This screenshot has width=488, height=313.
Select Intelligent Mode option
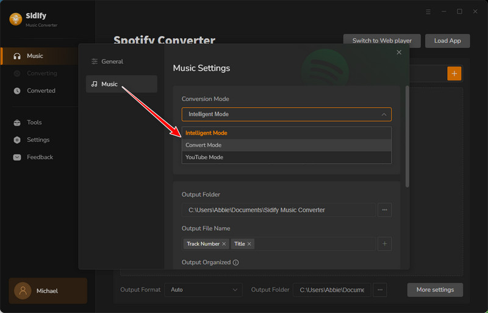286,133
